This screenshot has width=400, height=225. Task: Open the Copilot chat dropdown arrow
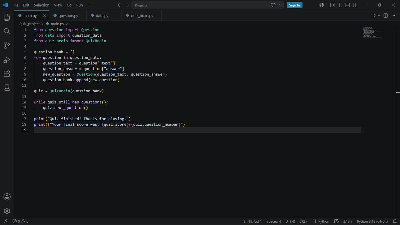pos(280,5)
